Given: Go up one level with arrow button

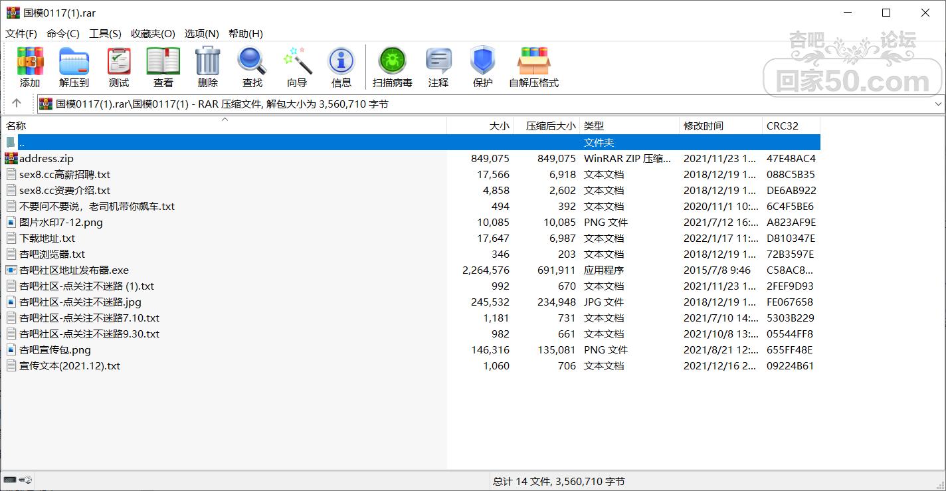Looking at the screenshot, I should click(x=17, y=103).
